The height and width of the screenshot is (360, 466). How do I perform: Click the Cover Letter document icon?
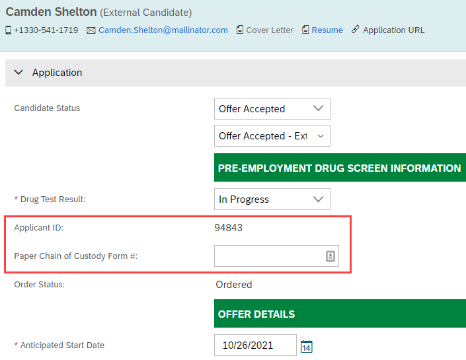(239, 30)
